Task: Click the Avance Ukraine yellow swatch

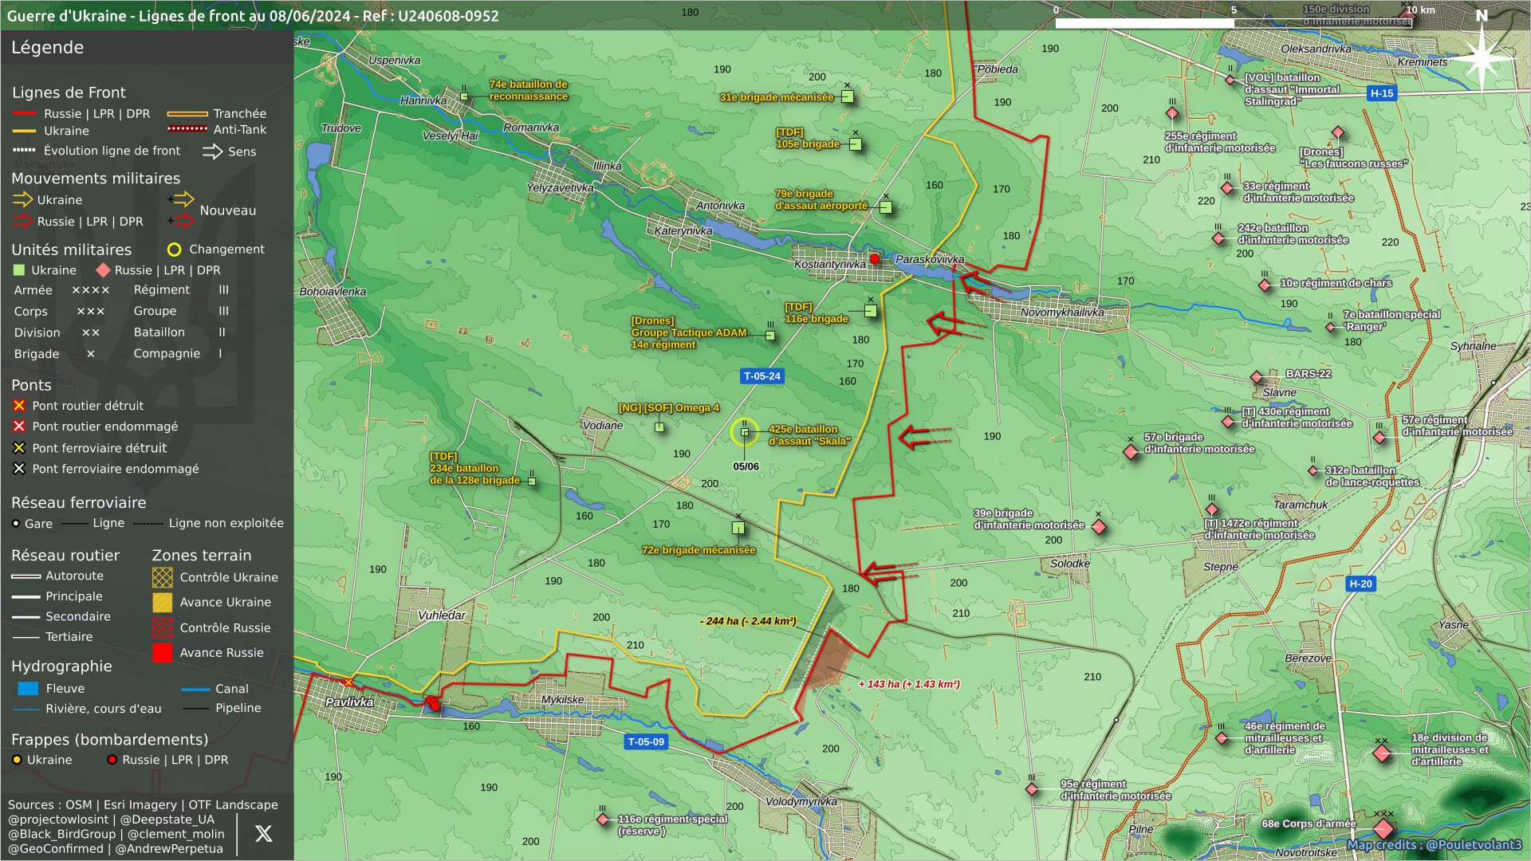Action: point(162,602)
